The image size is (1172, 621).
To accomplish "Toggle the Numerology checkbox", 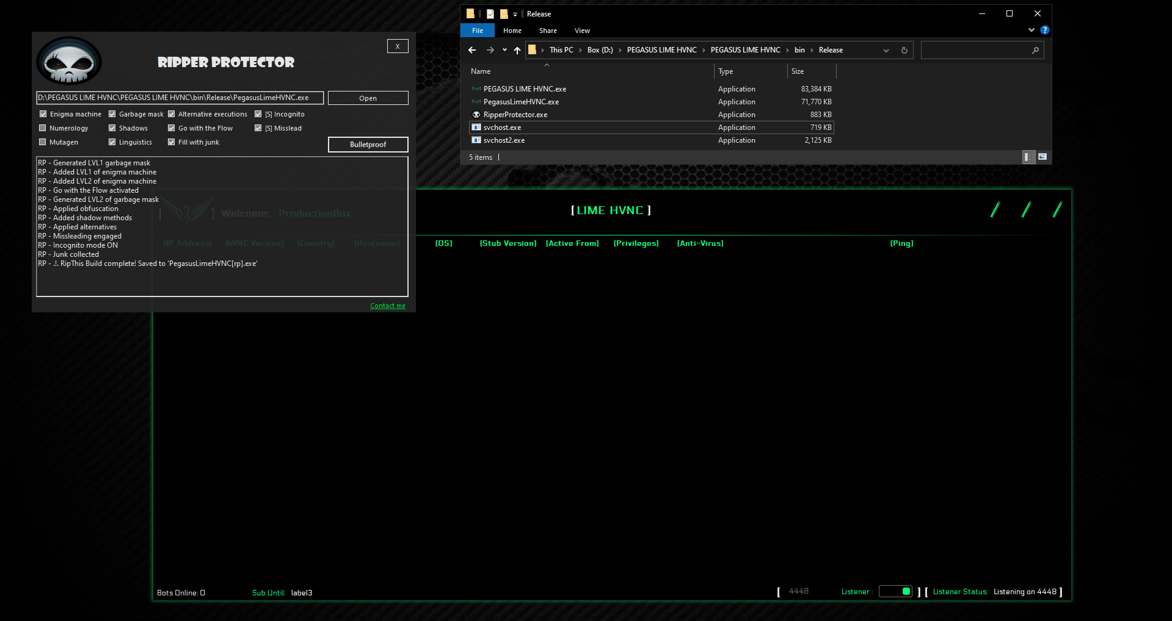I will tap(43, 128).
